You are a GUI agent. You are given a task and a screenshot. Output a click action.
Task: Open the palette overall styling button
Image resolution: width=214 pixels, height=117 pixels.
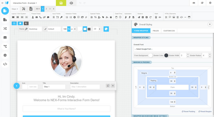pyautogui.click(x=106, y=29)
